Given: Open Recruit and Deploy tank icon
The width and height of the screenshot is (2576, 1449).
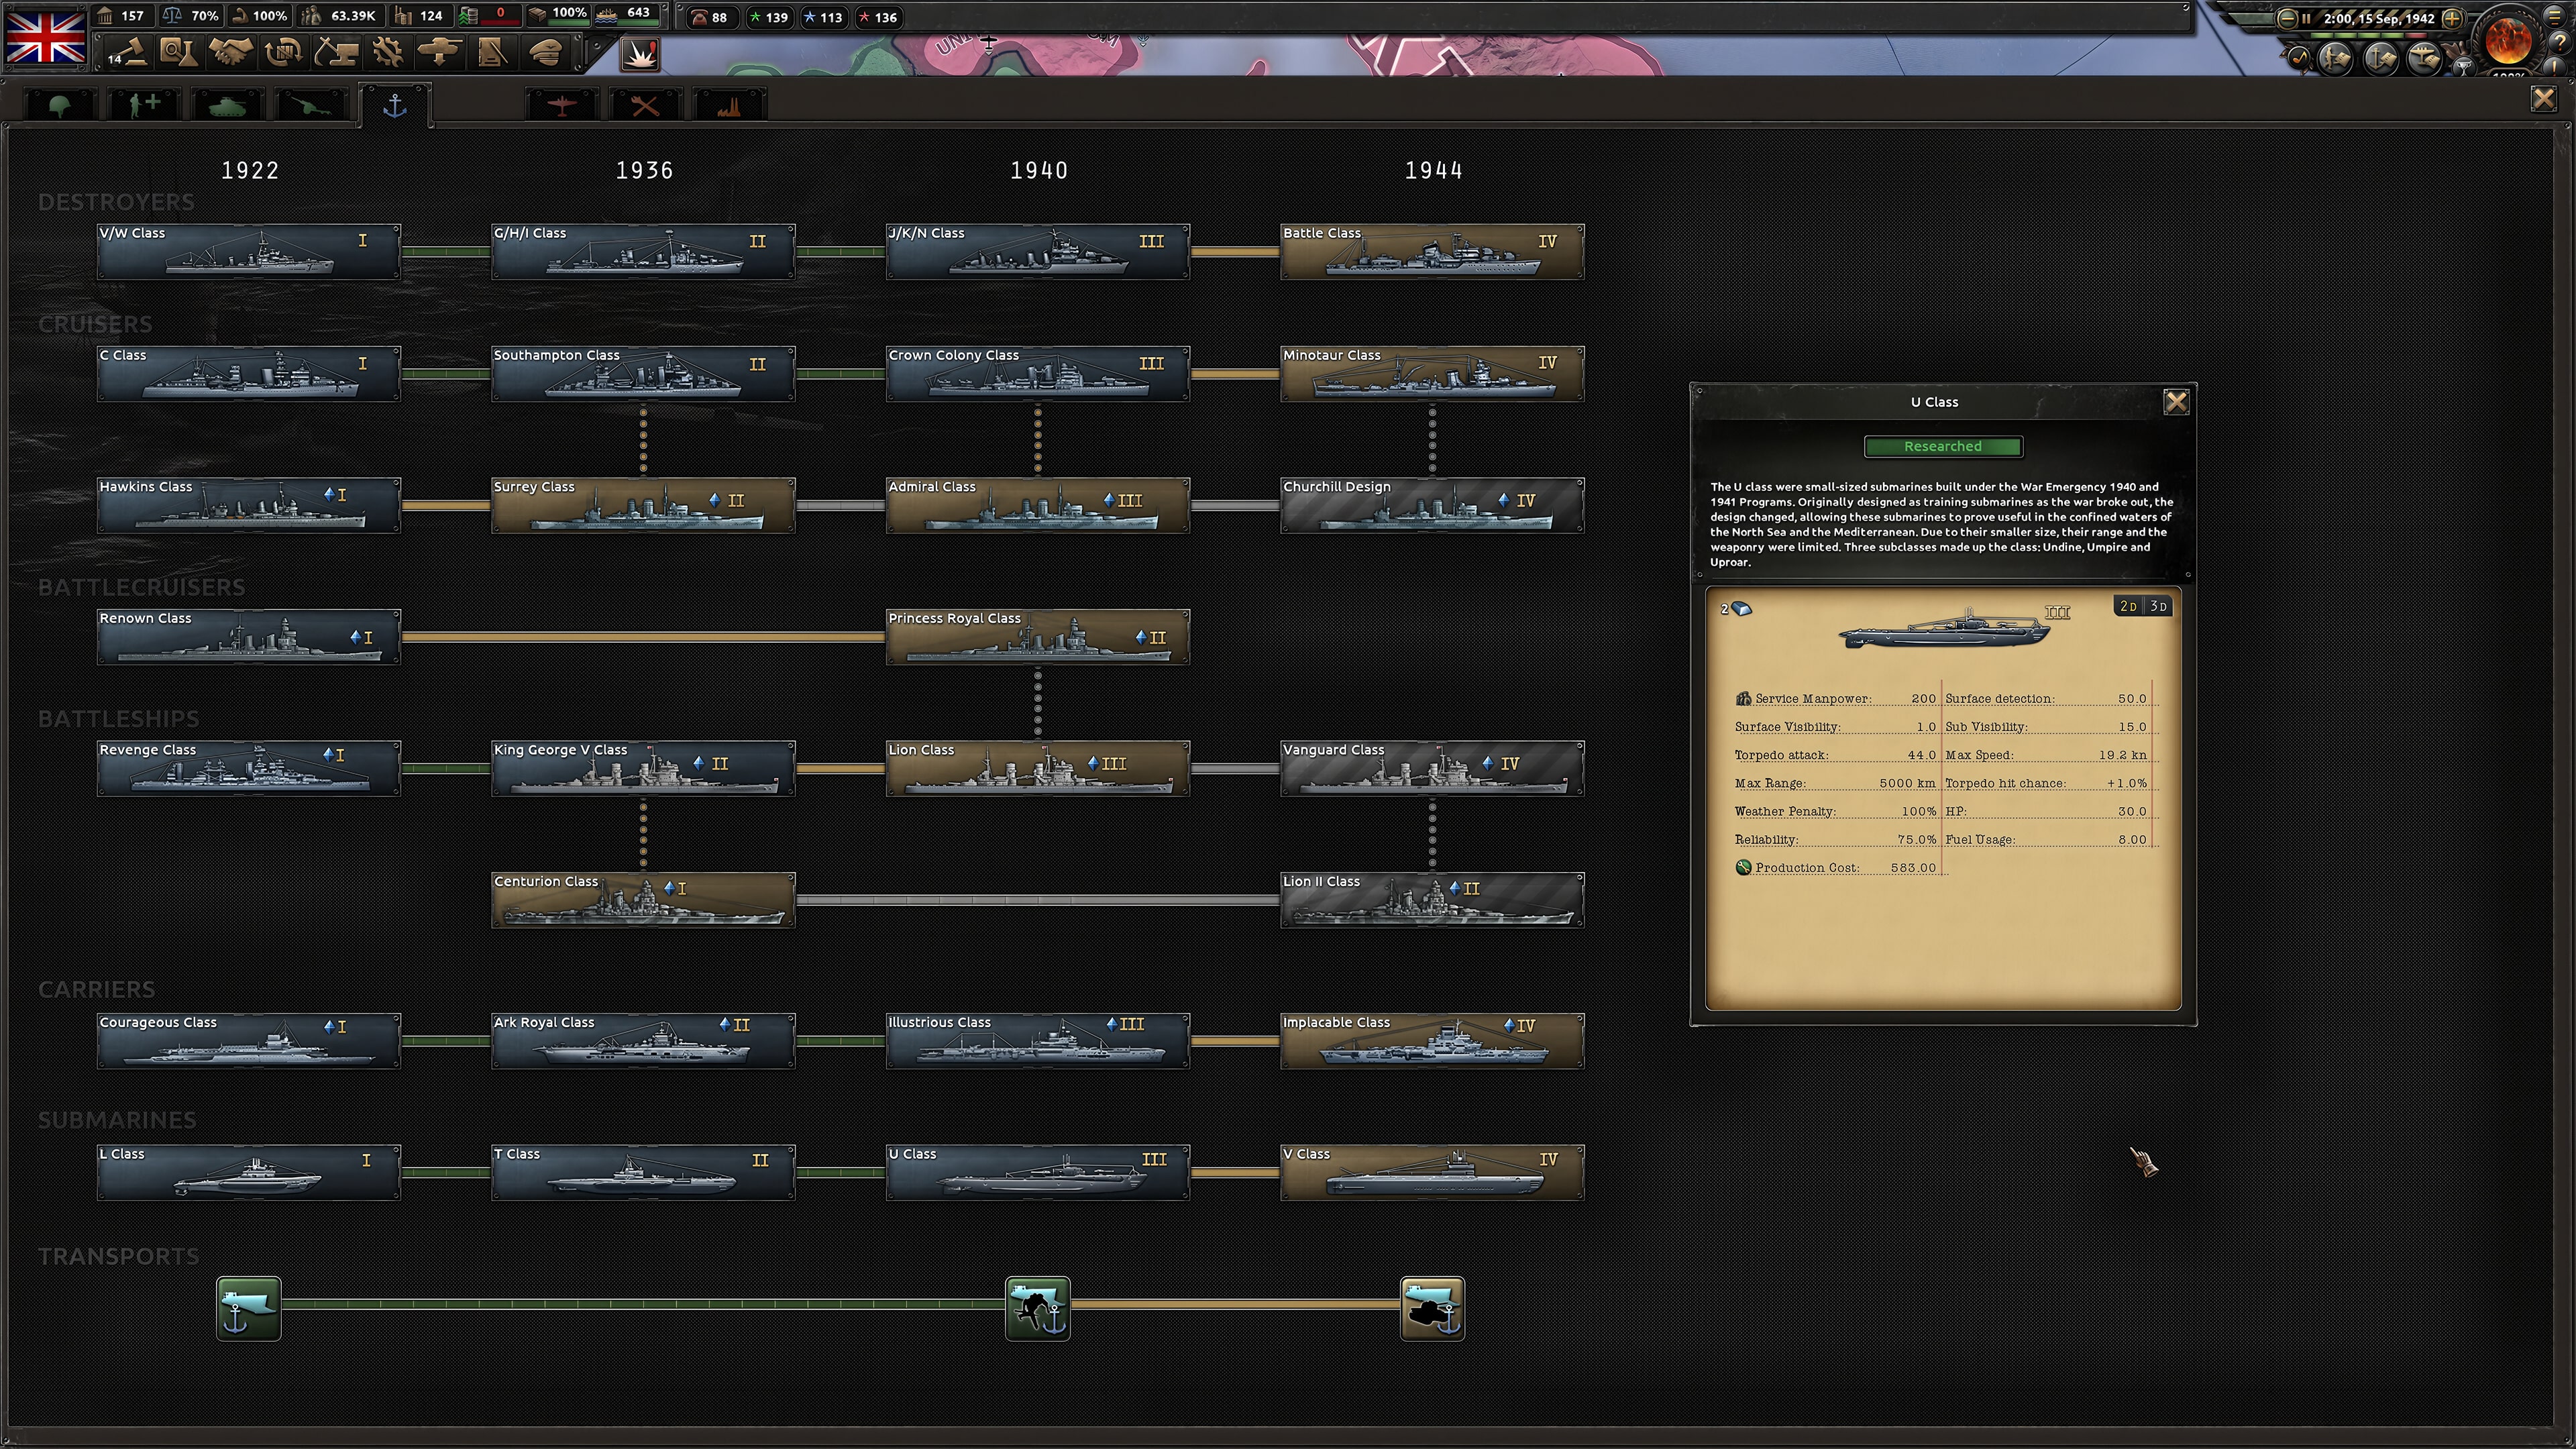Looking at the screenshot, I should pos(440,52).
